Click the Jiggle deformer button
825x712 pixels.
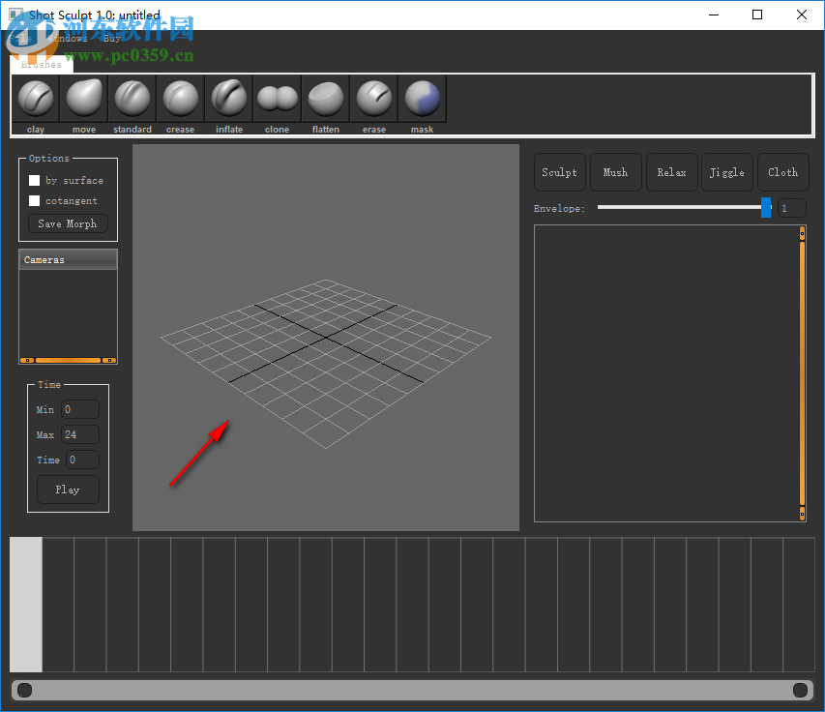click(727, 173)
